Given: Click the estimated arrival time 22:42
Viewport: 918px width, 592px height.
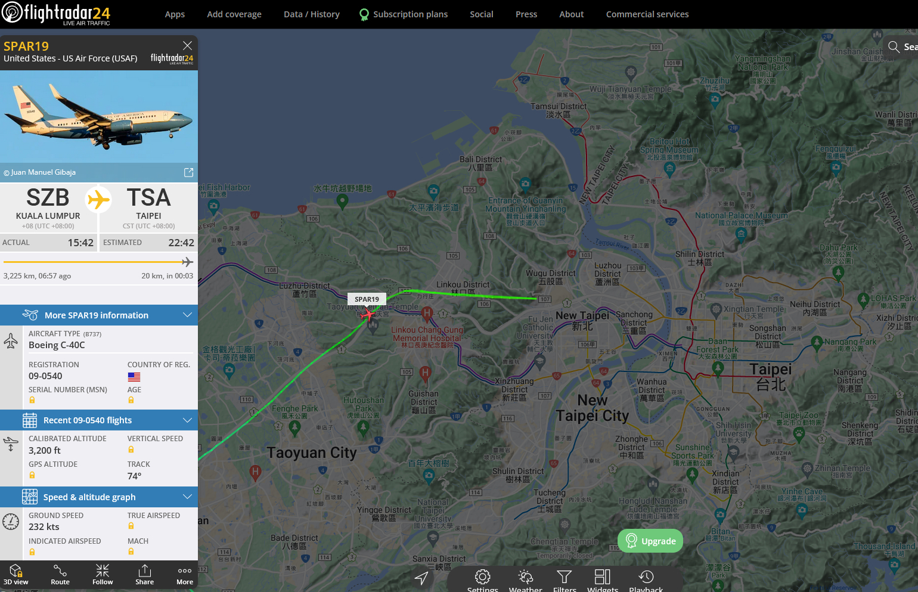Looking at the screenshot, I should click(x=181, y=243).
